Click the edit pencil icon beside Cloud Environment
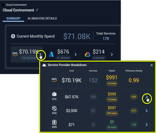The image size is (156, 133). pyautogui.click(x=37, y=10)
